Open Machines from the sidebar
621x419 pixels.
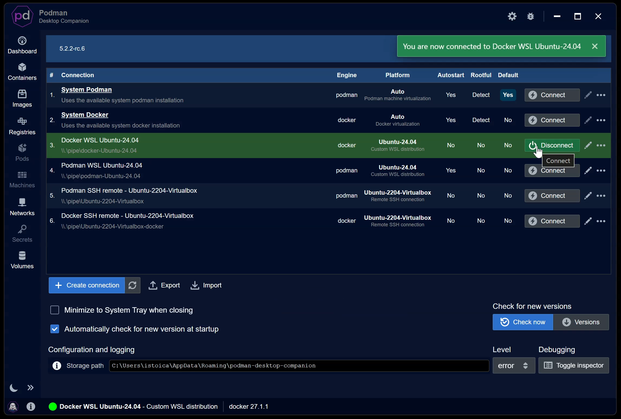[22, 179]
